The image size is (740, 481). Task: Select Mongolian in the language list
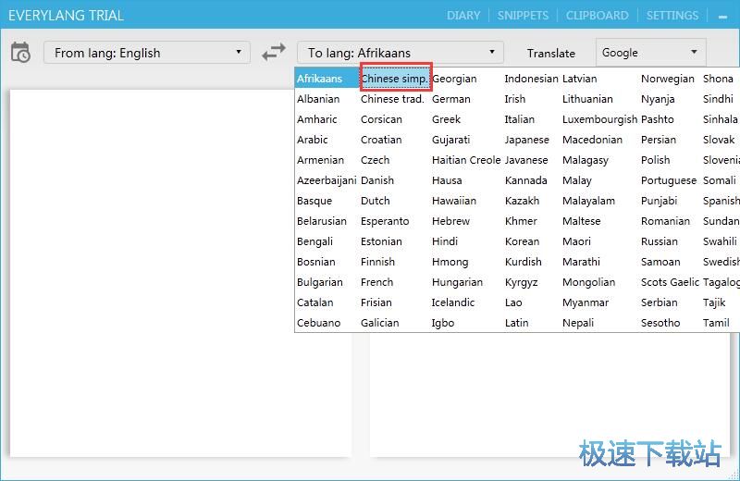click(589, 282)
